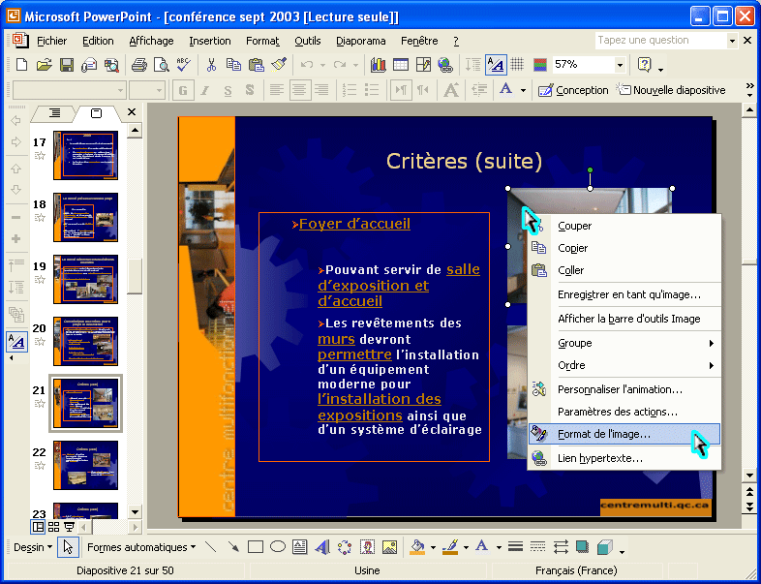
Task: Click the fill color paint bucket swatch
Action: pos(417,547)
